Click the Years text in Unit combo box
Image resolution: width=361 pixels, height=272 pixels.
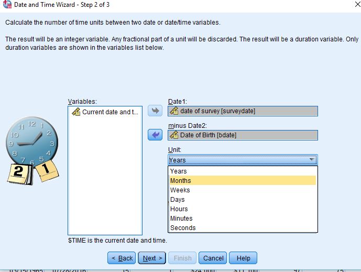177,160
